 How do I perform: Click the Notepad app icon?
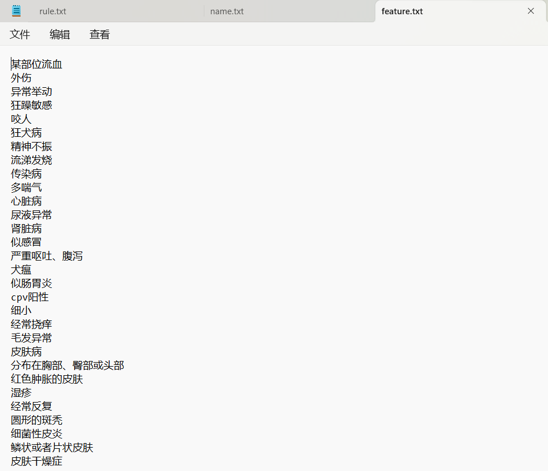click(x=17, y=11)
